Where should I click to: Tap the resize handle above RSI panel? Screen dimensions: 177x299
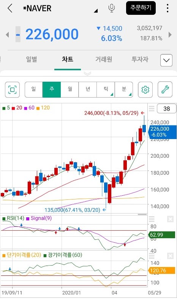pos(142,215)
